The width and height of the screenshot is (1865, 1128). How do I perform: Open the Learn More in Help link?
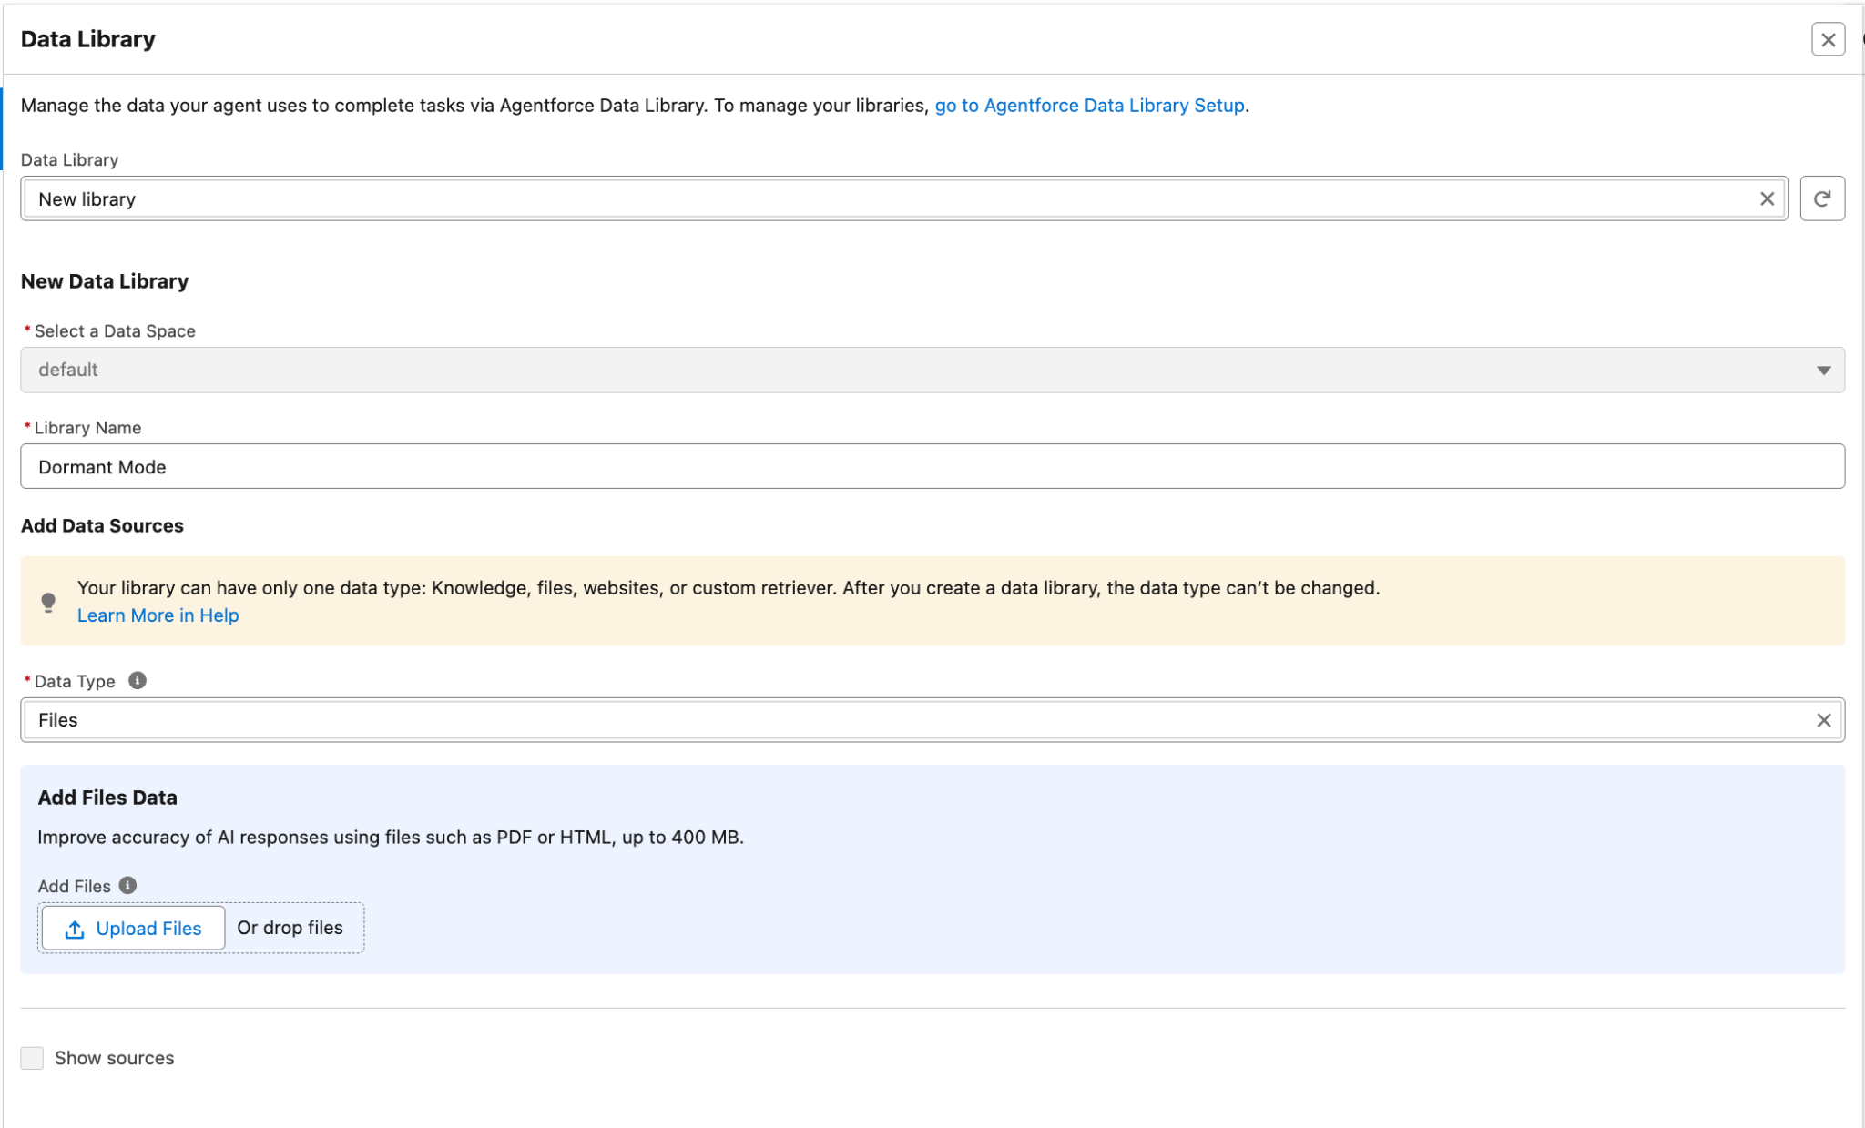tap(158, 615)
